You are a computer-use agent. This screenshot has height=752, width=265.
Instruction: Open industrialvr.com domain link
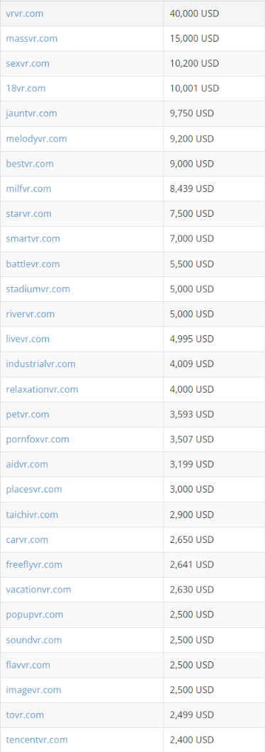pyautogui.click(x=40, y=364)
